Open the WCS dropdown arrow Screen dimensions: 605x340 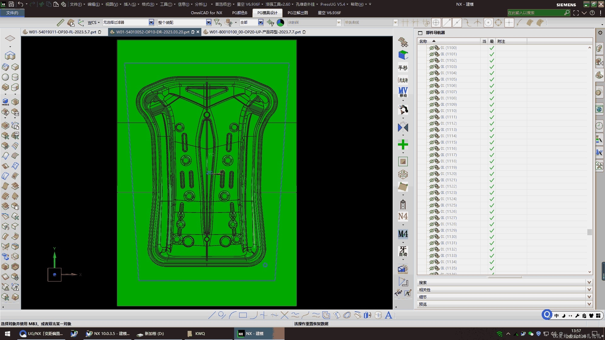[x=99, y=23]
